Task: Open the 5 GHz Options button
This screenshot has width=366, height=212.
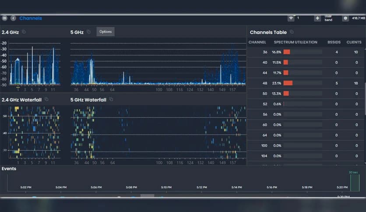Action: (106, 32)
